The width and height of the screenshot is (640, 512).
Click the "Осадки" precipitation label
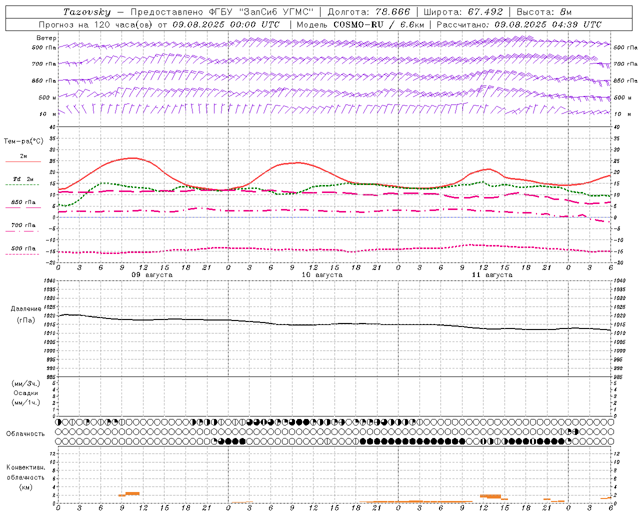(26, 393)
